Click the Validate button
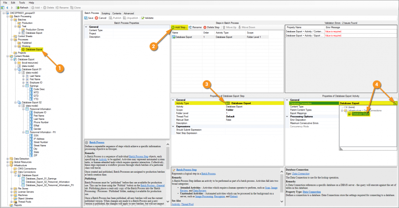The image size is (399, 208). pyautogui.click(x=147, y=18)
